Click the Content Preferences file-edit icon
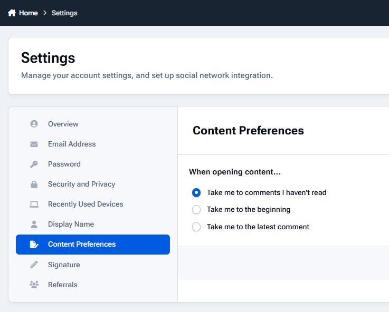This screenshot has height=312, width=389. pos(34,245)
